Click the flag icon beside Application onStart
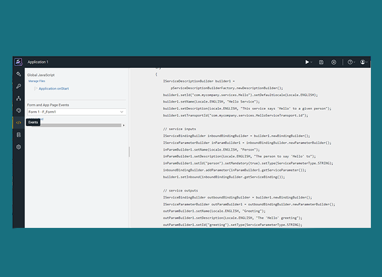Viewport: 382px width, 277px height. (x=36, y=89)
